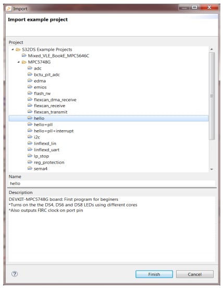Image resolution: width=223 pixels, height=288 pixels.
Task: Select the sema4 folder icon
Action: tap(30, 168)
